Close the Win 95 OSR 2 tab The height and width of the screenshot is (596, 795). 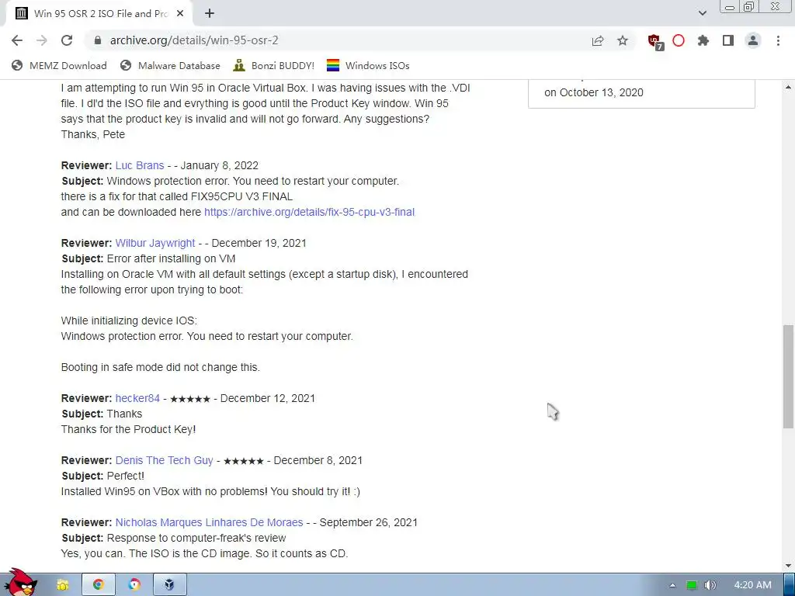pos(180,14)
